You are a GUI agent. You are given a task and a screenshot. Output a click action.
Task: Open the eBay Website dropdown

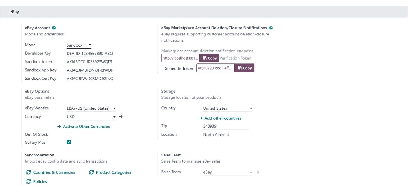tap(91, 108)
